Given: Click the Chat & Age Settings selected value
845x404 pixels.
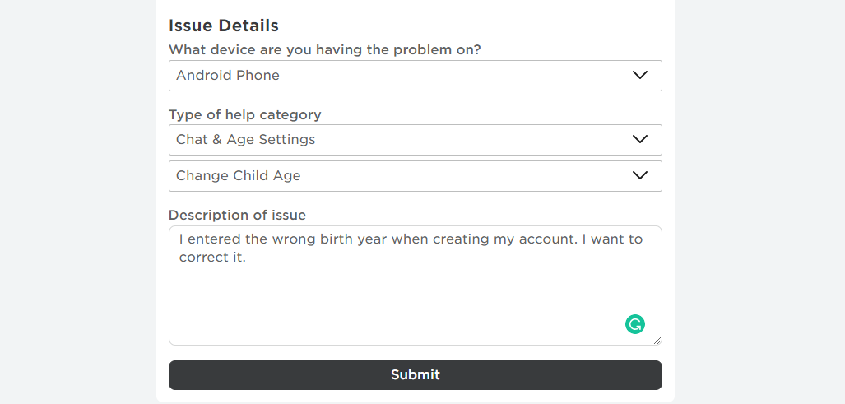Looking at the screenshot, I should [245, 140].
